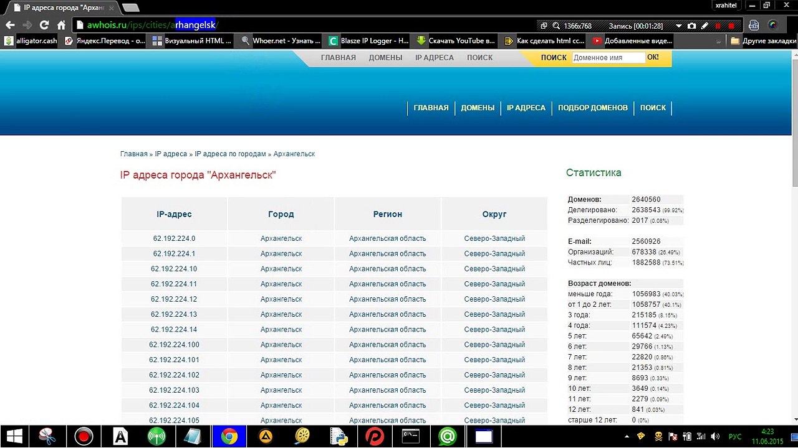The height and width of the screenshot is (448, 798).
Task: Open AIMP player taskbar icon
Action: tap(266, 437)
